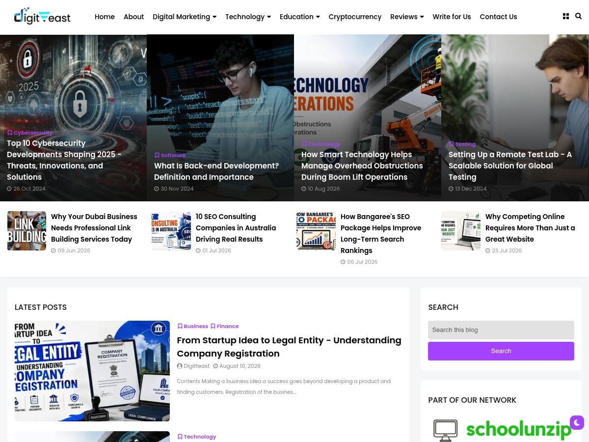Open Dubai Link Building Services article
Screen dimensions: 589x442
pos(94,228)
